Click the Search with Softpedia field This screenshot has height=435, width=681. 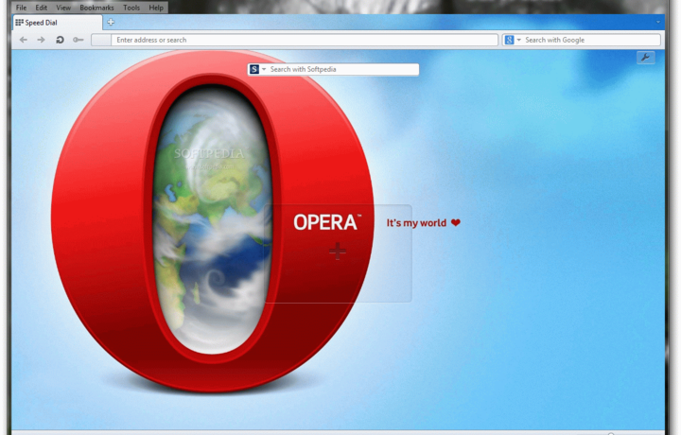pos(343,69)
